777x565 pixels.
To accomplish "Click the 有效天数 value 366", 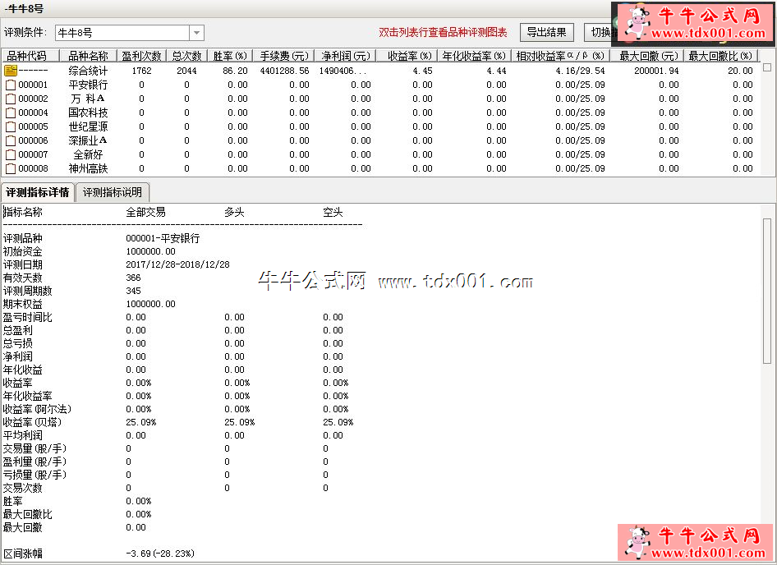I will [x=133, y=278].
